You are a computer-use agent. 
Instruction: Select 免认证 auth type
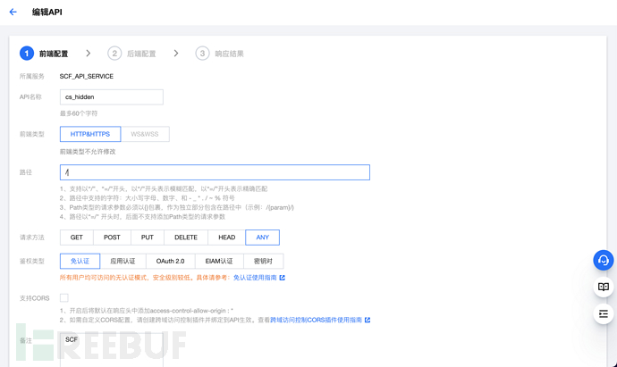tap(80, 261)
